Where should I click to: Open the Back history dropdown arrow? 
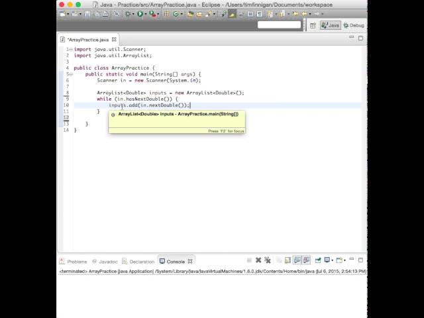(x=310, y=14)
